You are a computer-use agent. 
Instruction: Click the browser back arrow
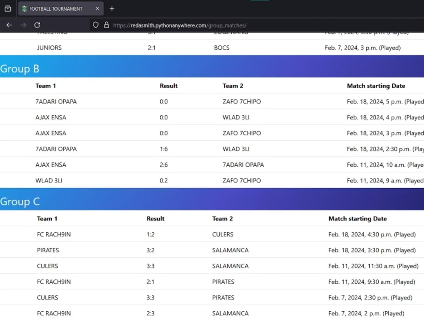click(x=9, y=25)
